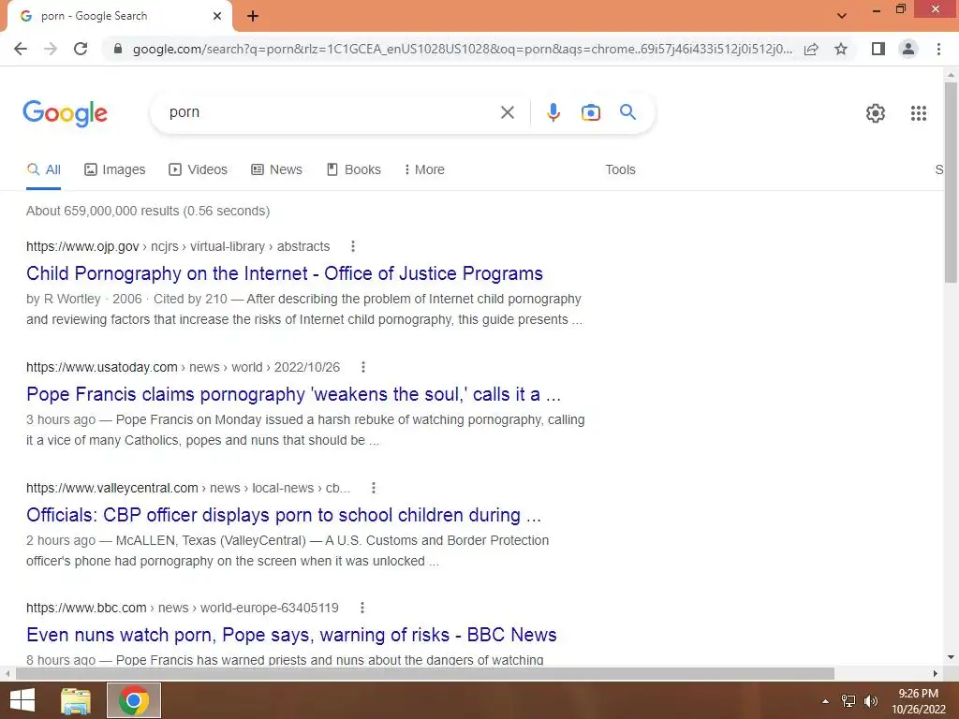Open the Chrome side panel icon
The height and width of the screenshot is (719, 959).
point(878,49)
